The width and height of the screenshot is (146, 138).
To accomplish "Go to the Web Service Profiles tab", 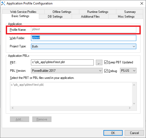I will pos(23,12).
